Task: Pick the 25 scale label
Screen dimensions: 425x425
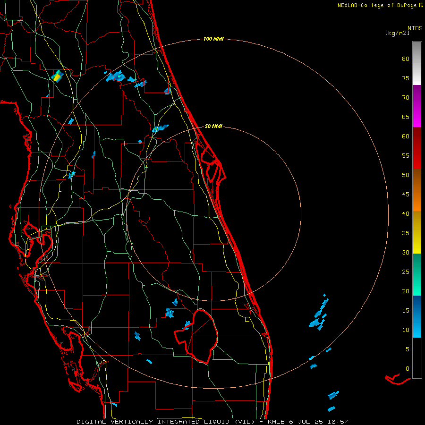Action: (406, 272)
